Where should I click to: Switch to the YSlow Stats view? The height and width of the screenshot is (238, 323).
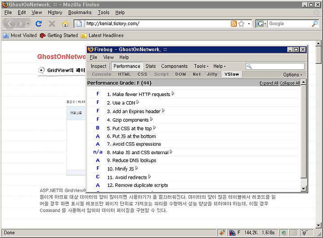151,66
